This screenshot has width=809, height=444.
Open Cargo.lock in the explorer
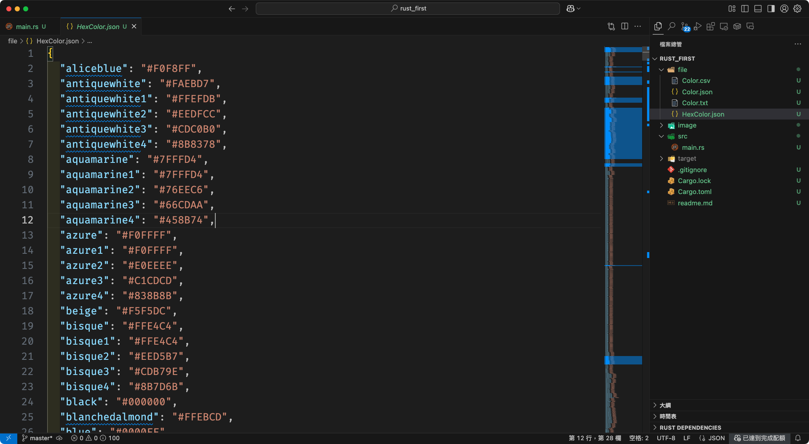tap(694, 181)
